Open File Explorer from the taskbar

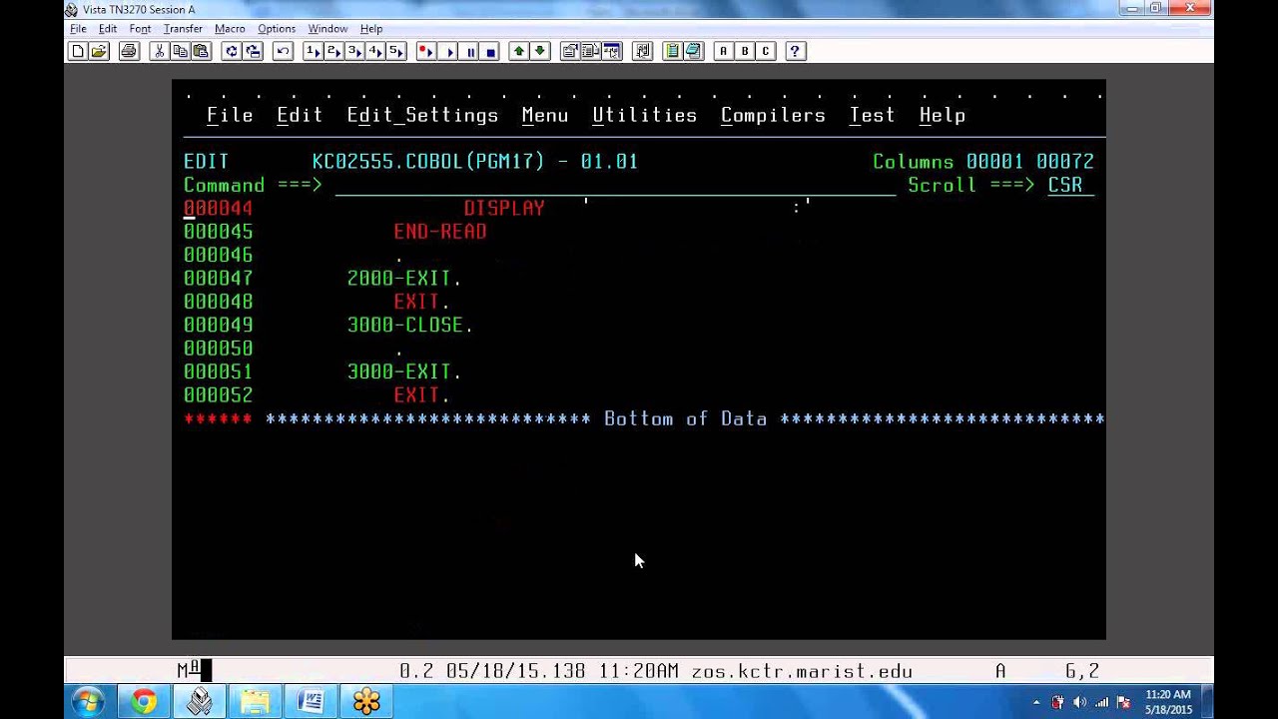(x=255, y=702)
